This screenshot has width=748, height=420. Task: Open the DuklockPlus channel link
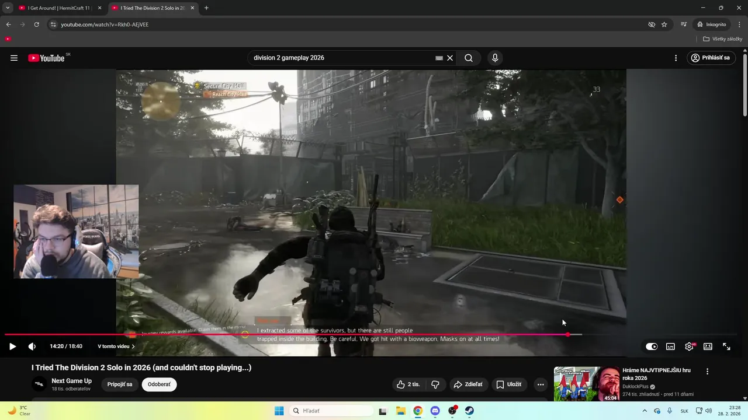pos(636,386)
